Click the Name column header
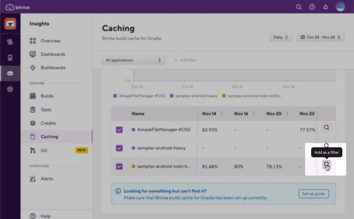 (x=138, y=113)
